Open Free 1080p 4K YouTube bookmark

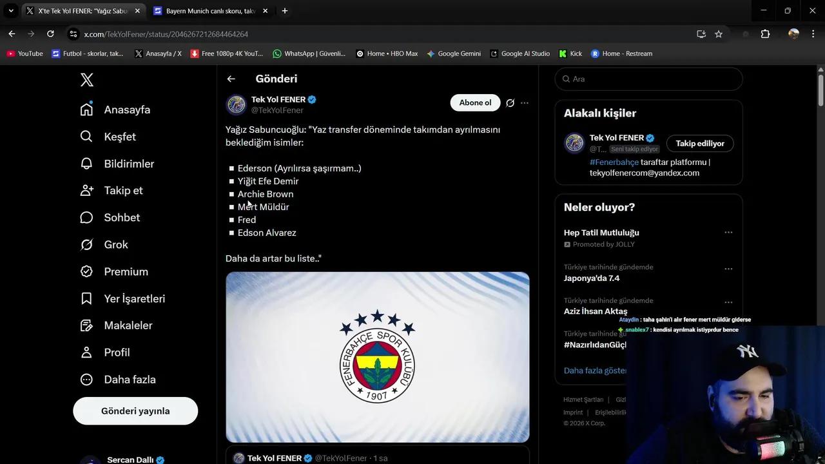pyautogui.click(x=227, y=53)
